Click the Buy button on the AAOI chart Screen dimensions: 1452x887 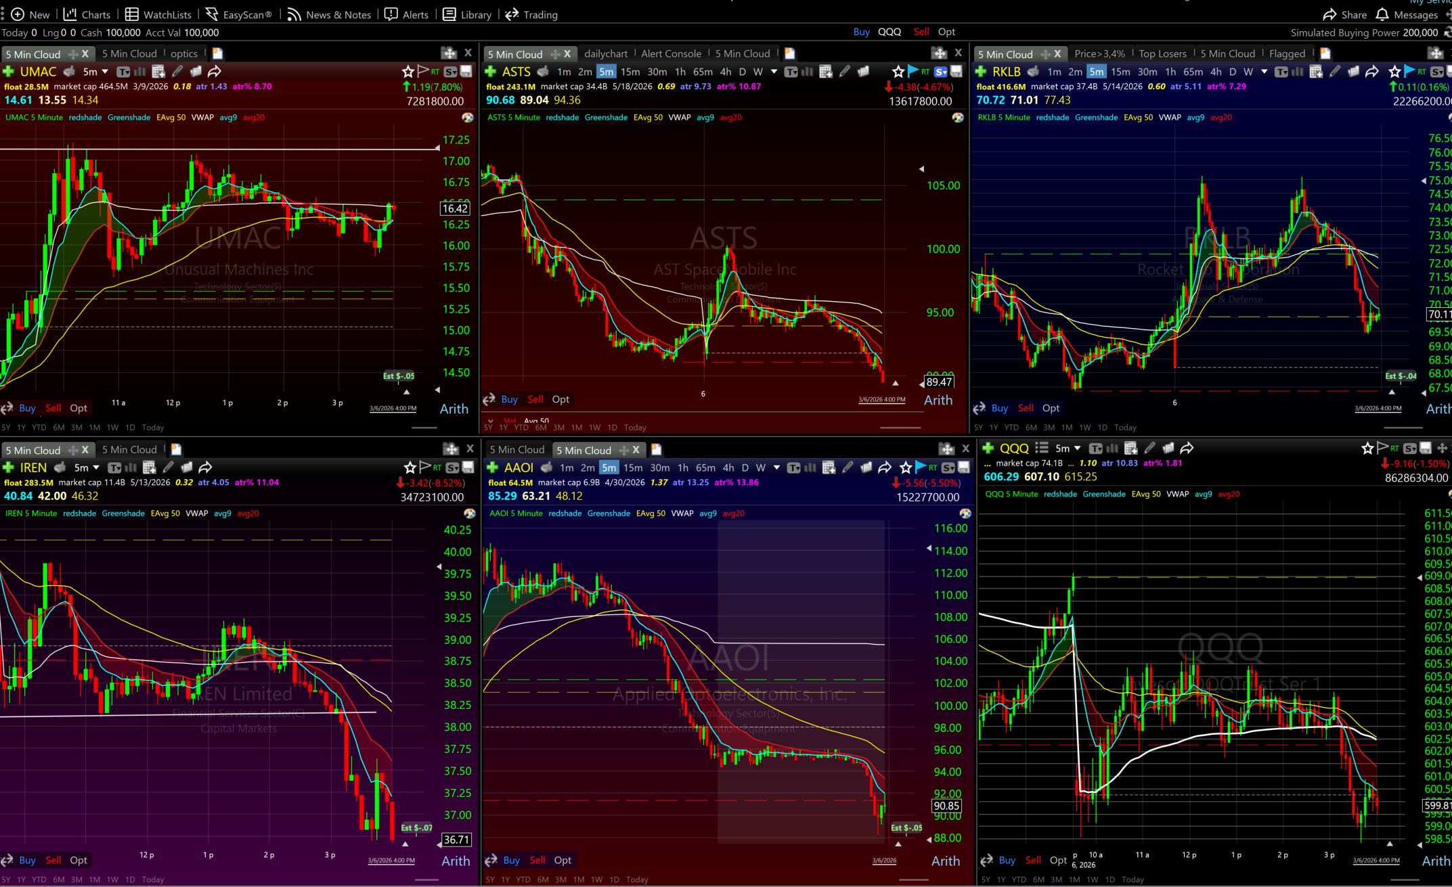(x=512, y=860)
